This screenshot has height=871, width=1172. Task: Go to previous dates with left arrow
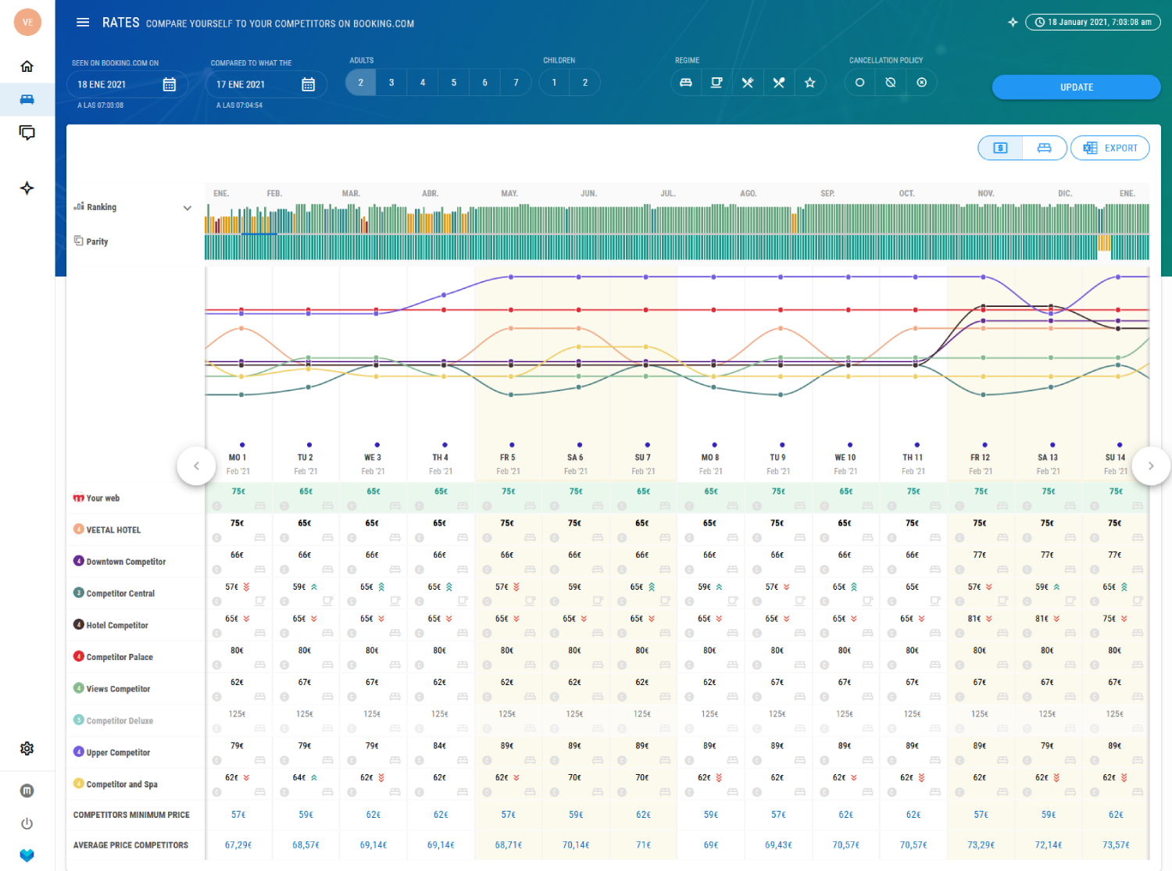click(196, 466)
